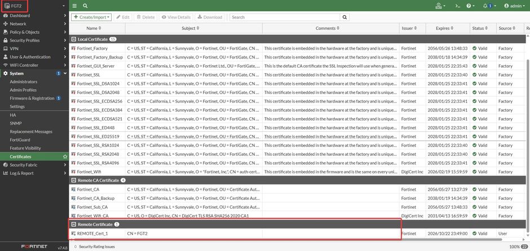This screenshot has height=251, width=530.
Task: Toggle the hamburger menu icon
Action: 74,6
